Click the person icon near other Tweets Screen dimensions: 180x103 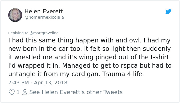pos(25,92)
